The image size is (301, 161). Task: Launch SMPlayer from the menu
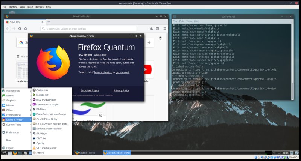pyautogui.click(x=52, y=134)
